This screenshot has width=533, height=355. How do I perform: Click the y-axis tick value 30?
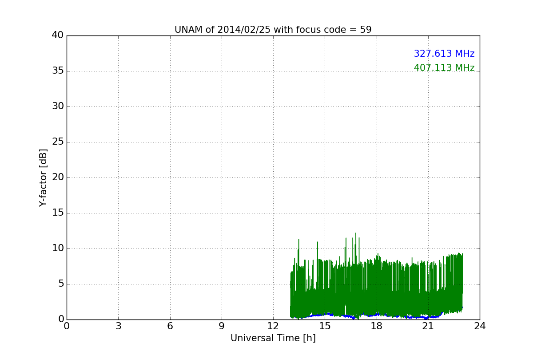pyautogui.click(x=58, y=106)
